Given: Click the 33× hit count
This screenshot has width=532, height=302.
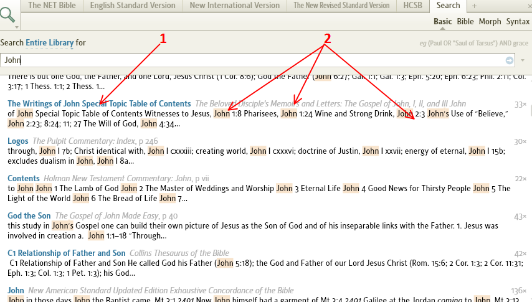Looking at the screenshot, I should click(520, 104).
